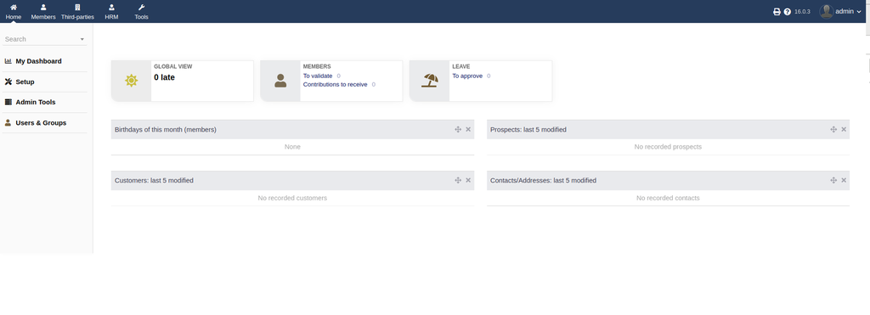This screenshot has width=870, height=315.
Task: Open the HRM module icon
Action: click(111, 7)
